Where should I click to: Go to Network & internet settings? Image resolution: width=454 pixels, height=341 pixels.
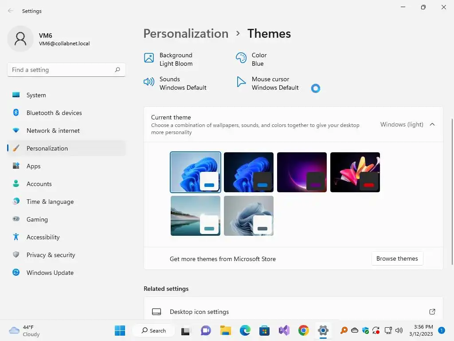coord(67,131)
